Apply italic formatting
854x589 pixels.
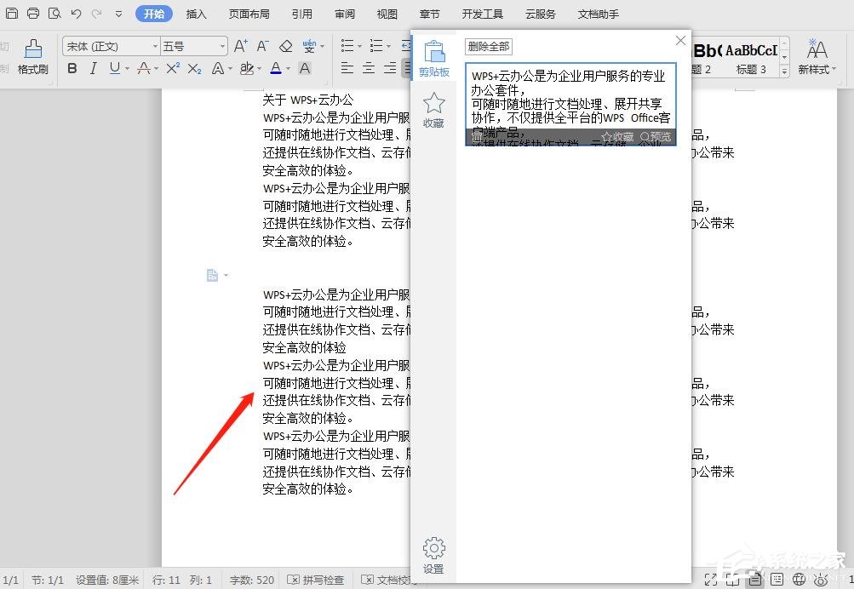pos(93,68)
